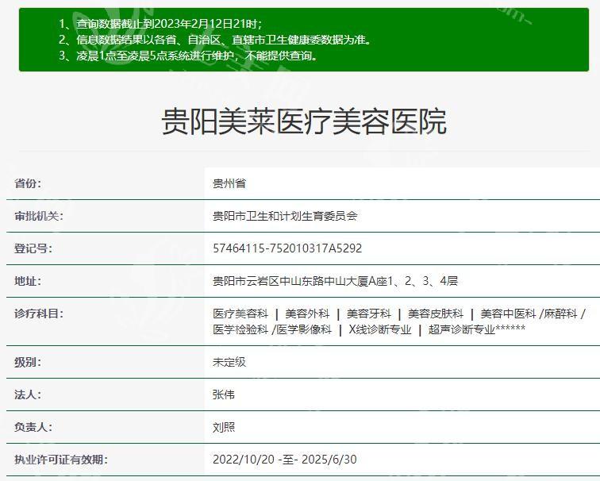Image resolution: width=600 pixels, height=481 pixels.
Task: Select the 贵州省 province value
Action: 229,183
